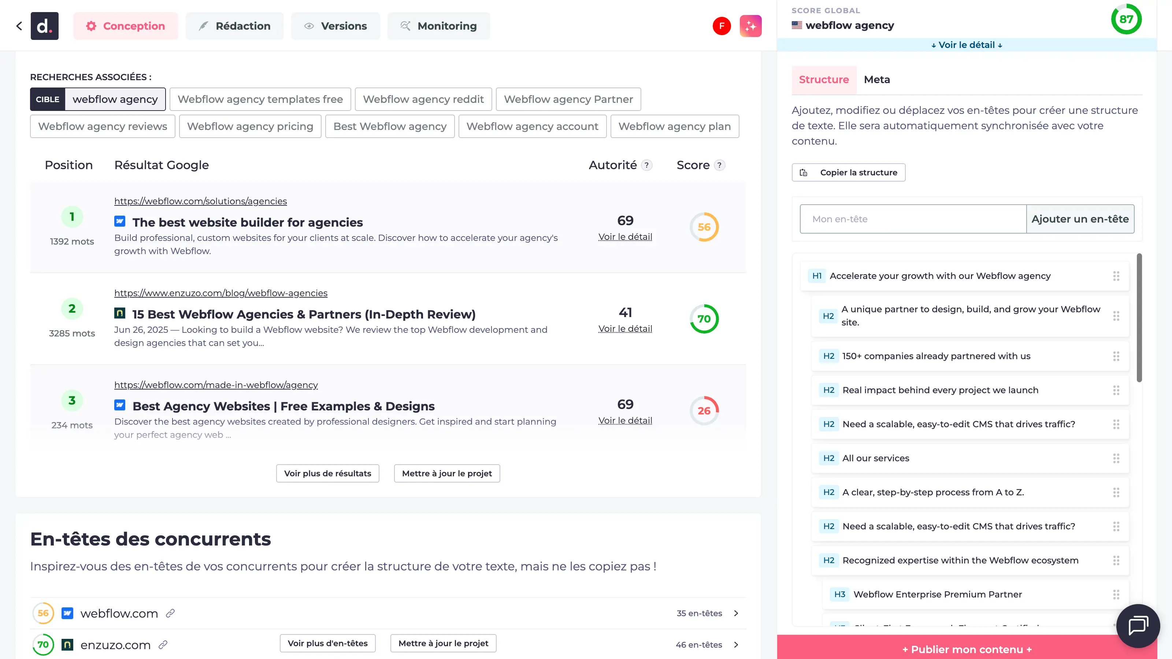The image size is (1172, 659).
Task: Click the Score help question icon
Action: point(719,165)
